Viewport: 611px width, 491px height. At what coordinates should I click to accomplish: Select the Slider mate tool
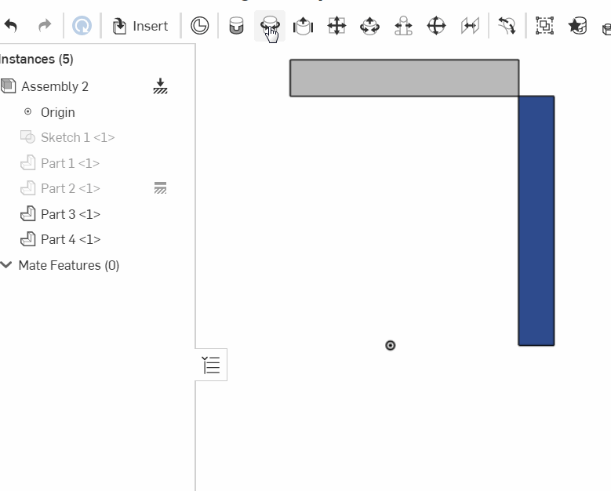[304, 26]
